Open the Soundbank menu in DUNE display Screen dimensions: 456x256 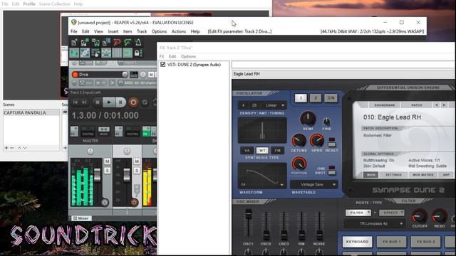[385, 105]
